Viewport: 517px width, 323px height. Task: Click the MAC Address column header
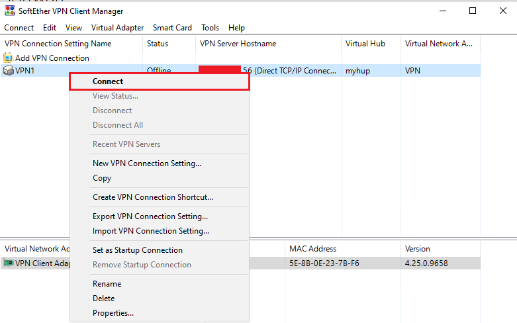(x=343, y=248)
